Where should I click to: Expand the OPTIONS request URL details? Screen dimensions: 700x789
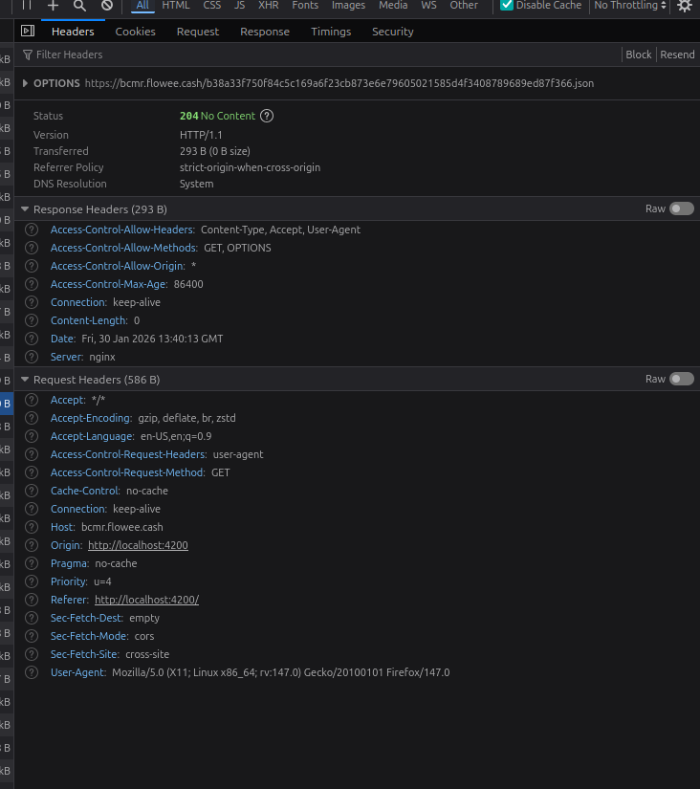click(26, 83)
